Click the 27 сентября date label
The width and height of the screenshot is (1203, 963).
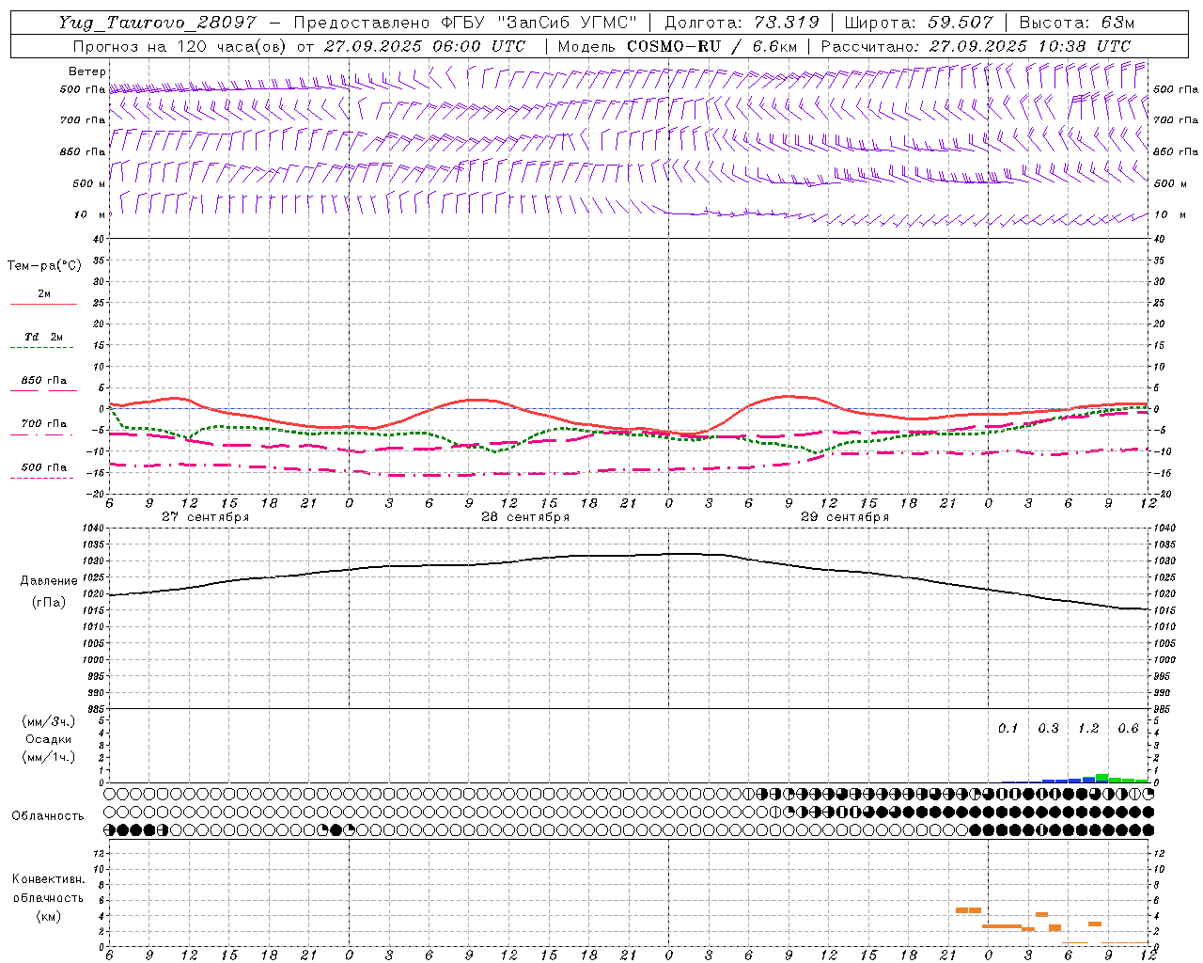click(x=206, y=517)
